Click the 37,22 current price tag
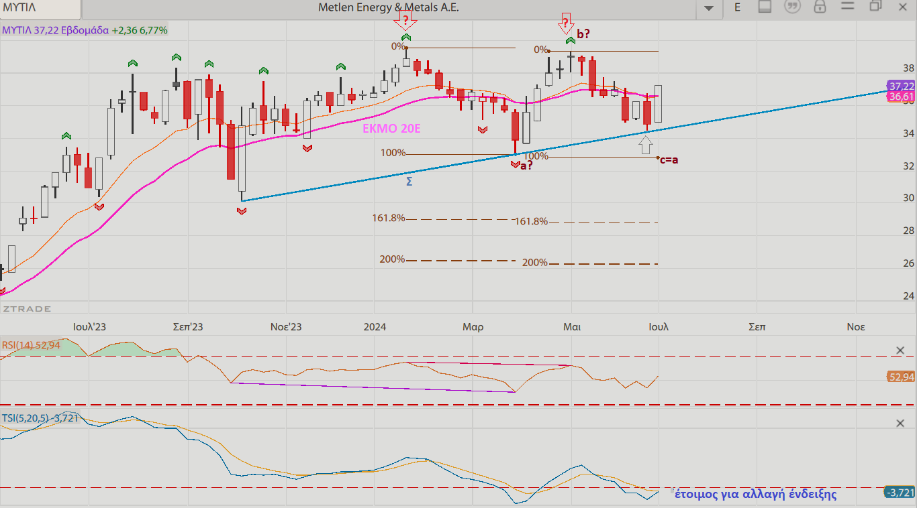Viewport: 917px width, 508px height. tap(901, 86)
